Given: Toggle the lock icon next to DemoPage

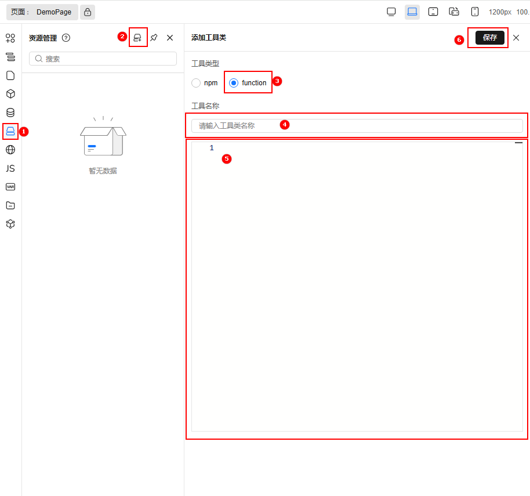Looking at the screenshot, I should click(x=87, y=12).
